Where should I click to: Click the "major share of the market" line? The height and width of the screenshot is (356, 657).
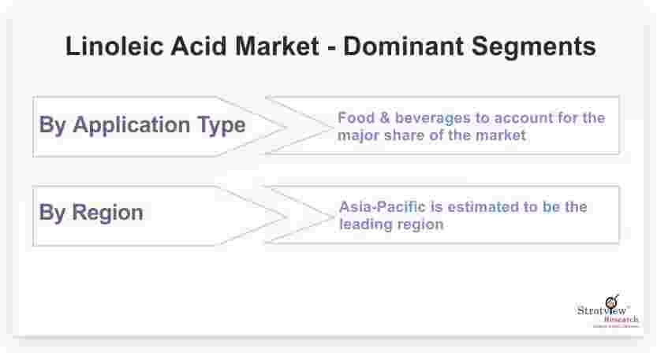(x=431, y=135)
